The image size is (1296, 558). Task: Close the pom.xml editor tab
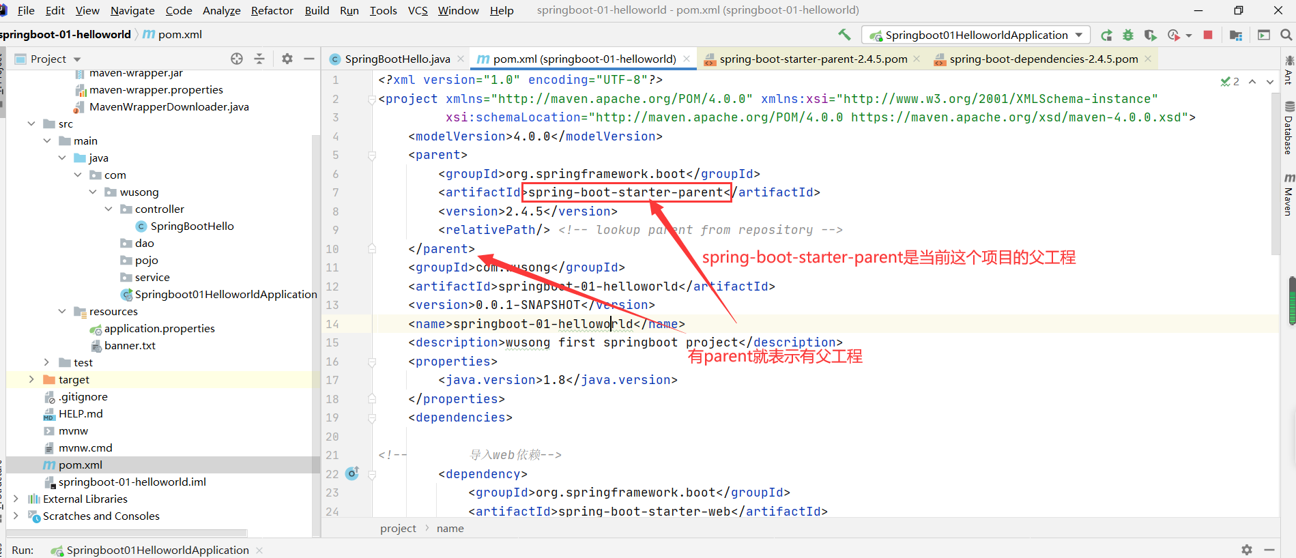tap(687, 59)
